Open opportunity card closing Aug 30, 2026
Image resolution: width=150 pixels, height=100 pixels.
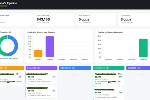(x=41, y=91)
